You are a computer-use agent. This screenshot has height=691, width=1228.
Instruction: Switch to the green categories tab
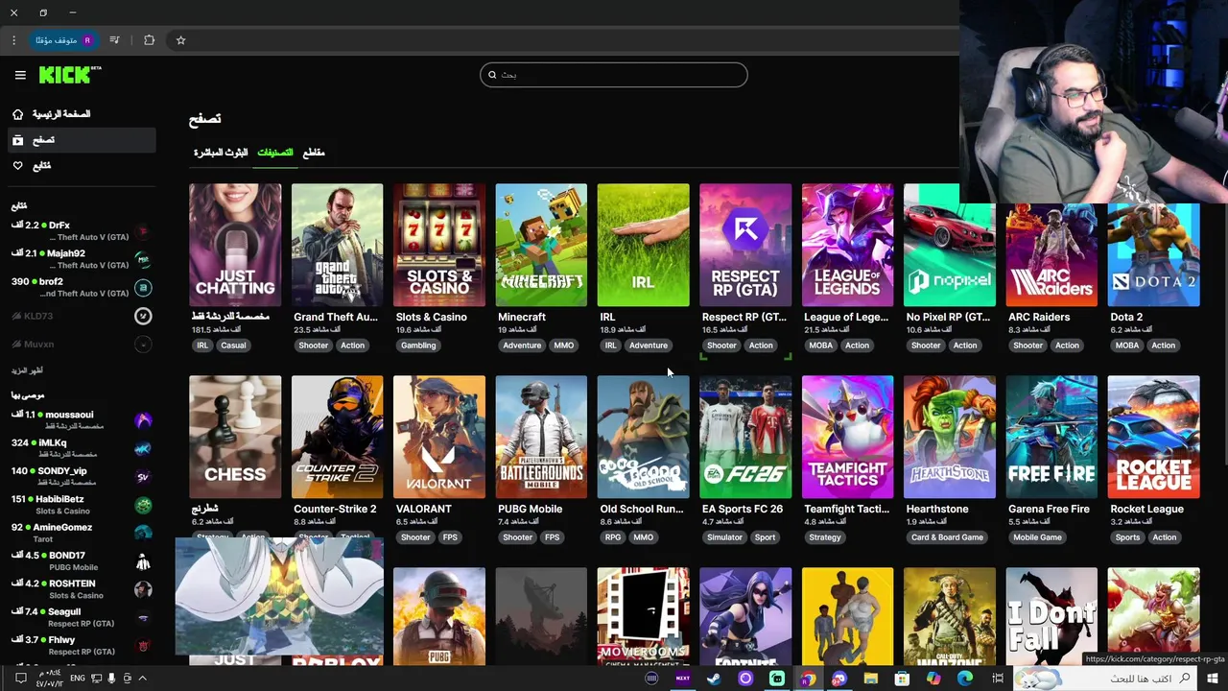tap(275, 153)
